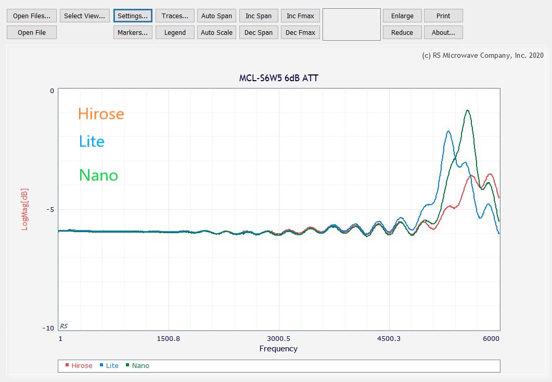Click the empty display box in toolbar

pos(352,24)
